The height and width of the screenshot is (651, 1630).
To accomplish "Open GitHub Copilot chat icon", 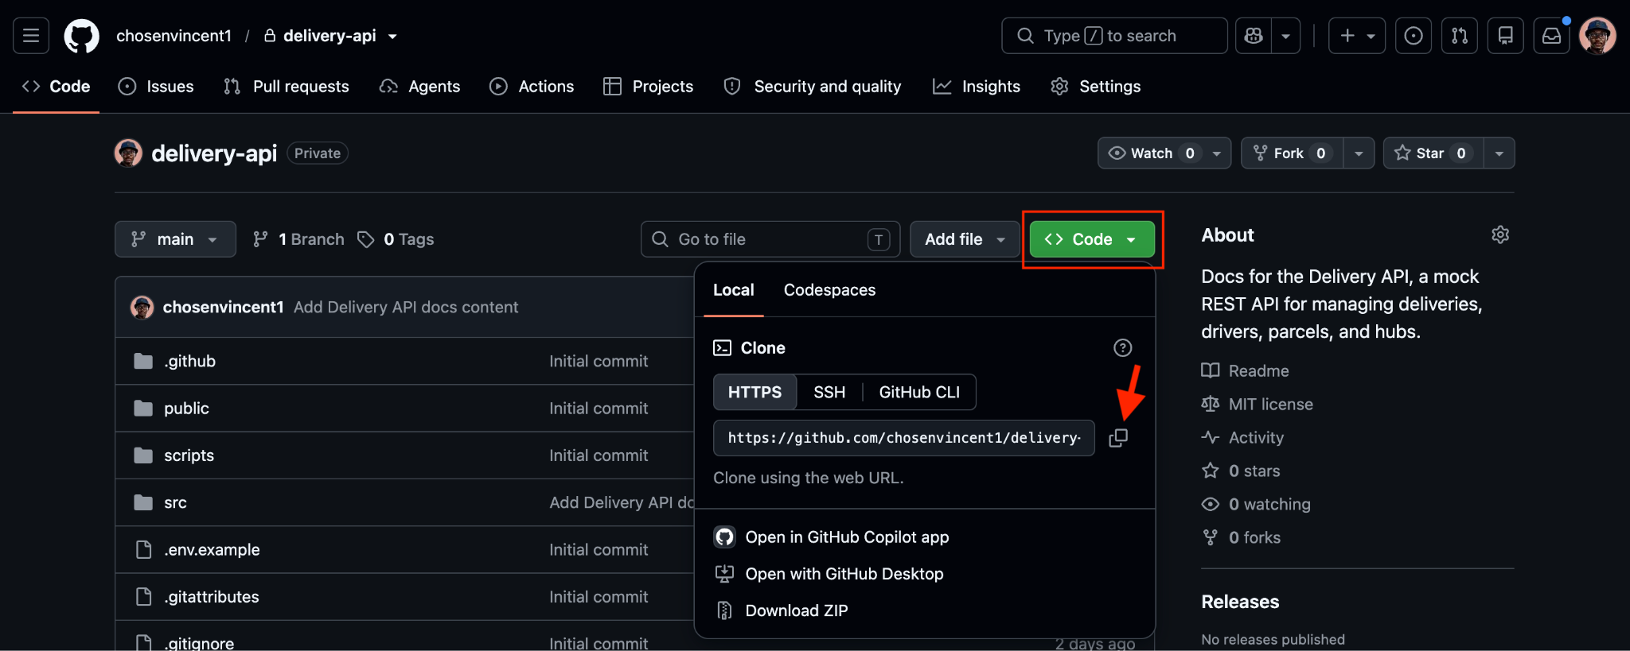I will (x=1254, y=36).
